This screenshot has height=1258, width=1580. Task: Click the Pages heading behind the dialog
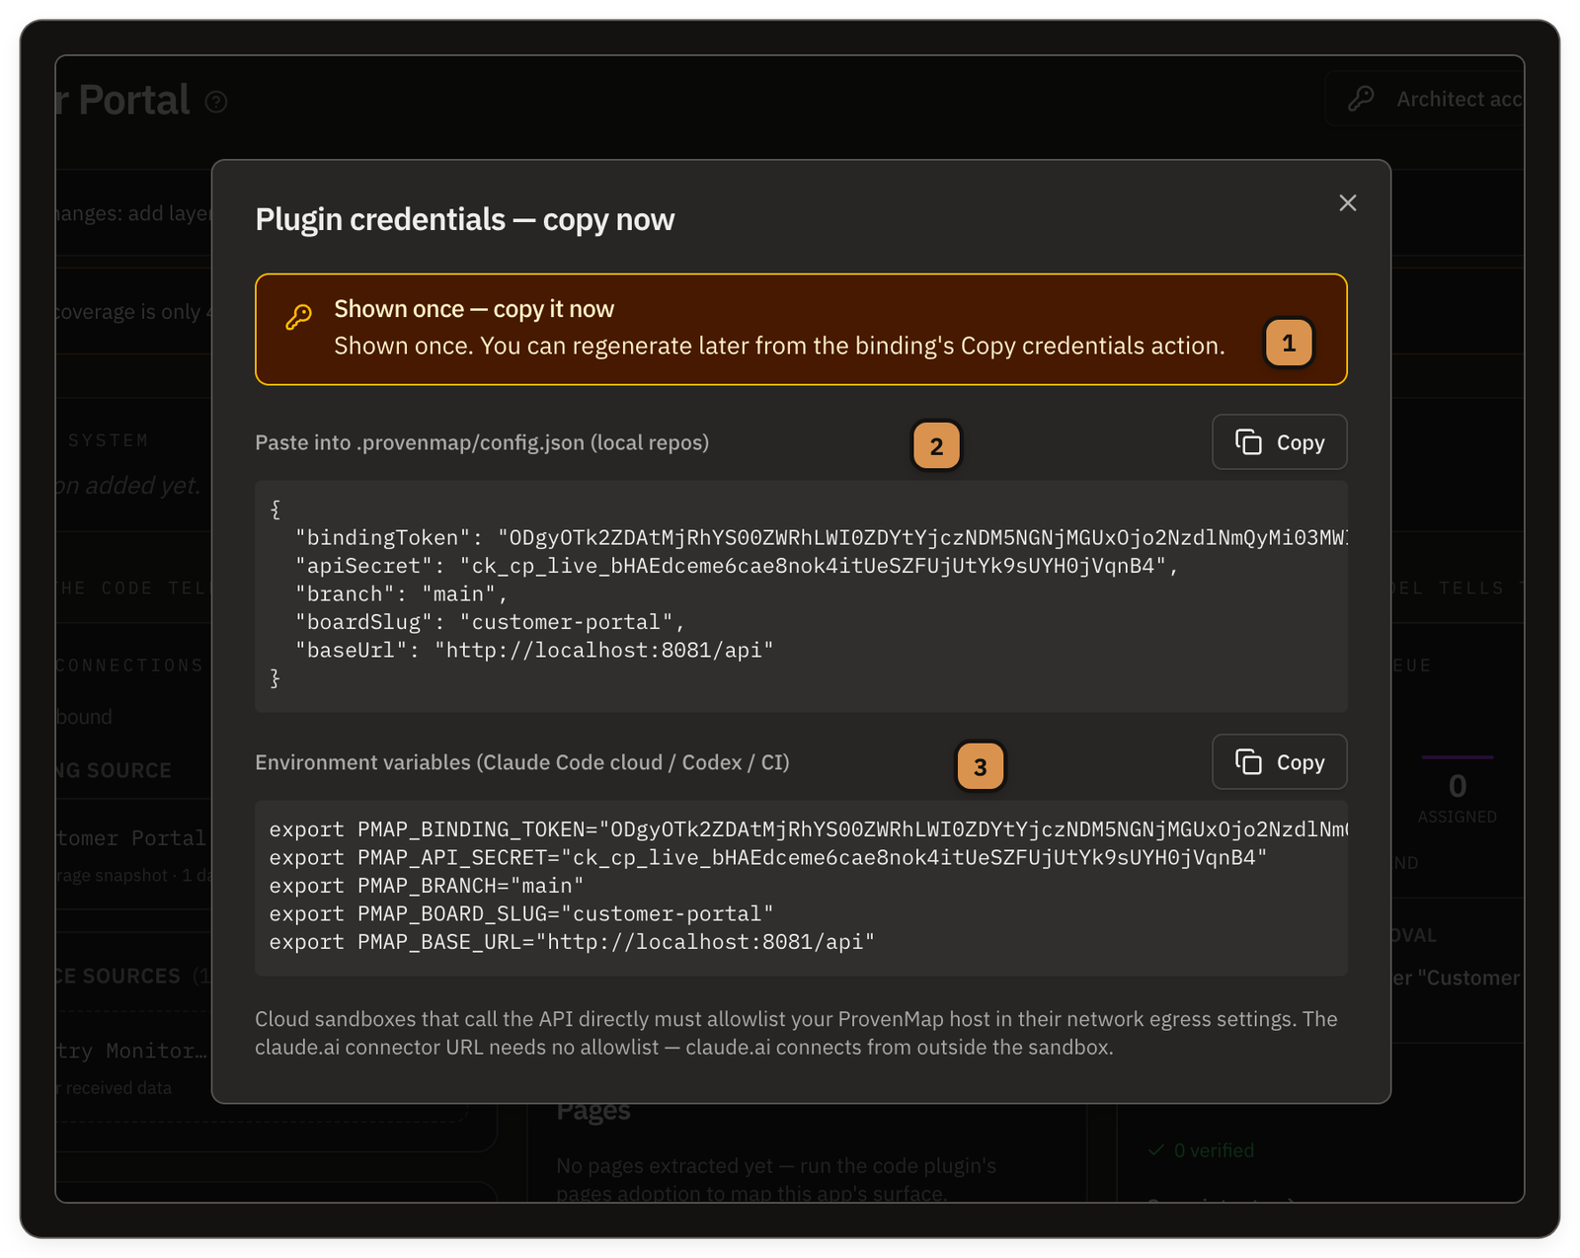tap(593, 1111)
